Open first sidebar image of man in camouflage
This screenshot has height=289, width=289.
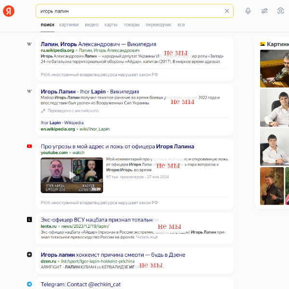275,68
